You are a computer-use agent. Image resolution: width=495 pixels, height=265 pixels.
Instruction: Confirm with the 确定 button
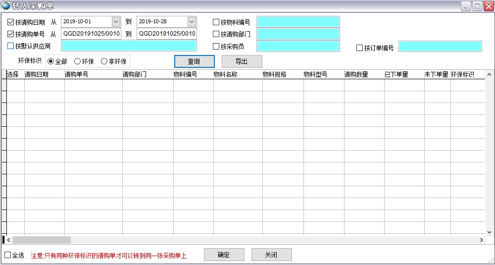coord(224,255)
